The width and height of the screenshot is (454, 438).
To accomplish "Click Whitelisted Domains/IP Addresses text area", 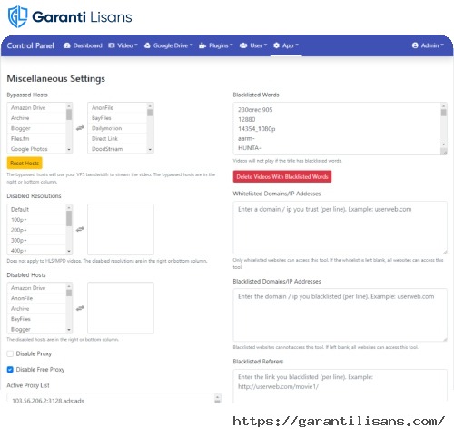I will (340, 227).
